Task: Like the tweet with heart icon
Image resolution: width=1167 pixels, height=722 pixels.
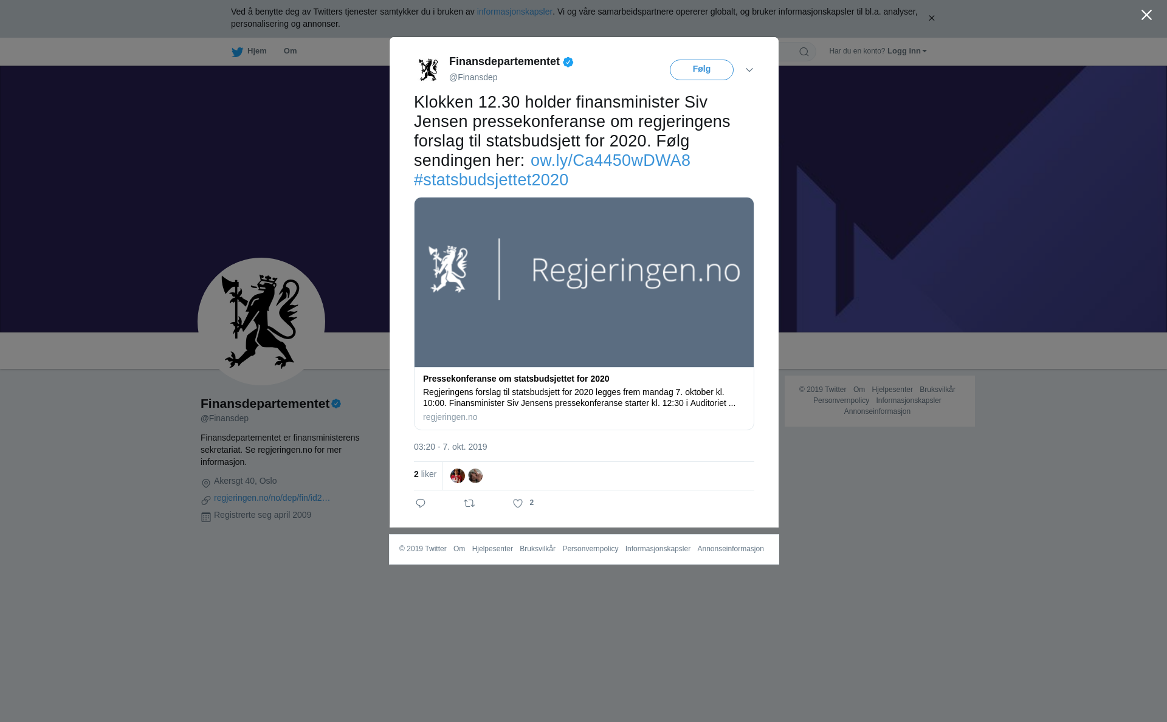Action: (518, 503)
